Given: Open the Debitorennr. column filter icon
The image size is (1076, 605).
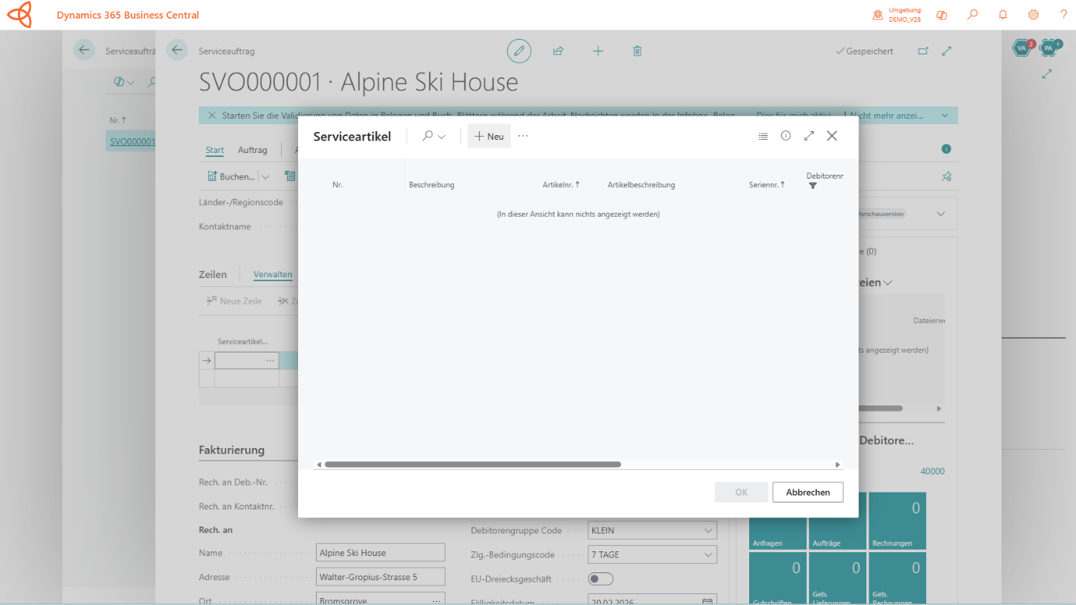Looking at the screenshot, I should coord(813,186).
